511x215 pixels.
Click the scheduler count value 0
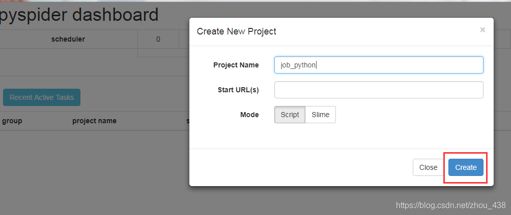(x=158, y=39)
